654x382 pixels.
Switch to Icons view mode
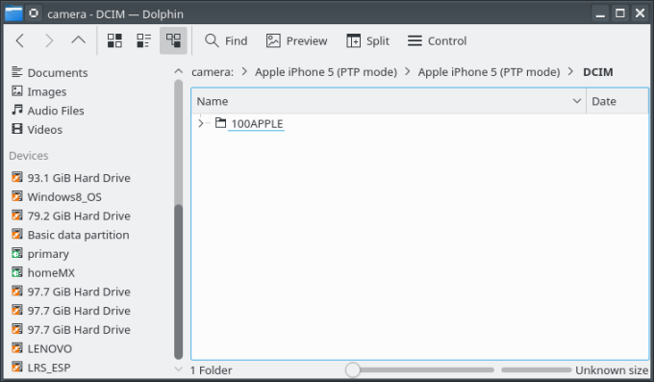tap(114, 40)
